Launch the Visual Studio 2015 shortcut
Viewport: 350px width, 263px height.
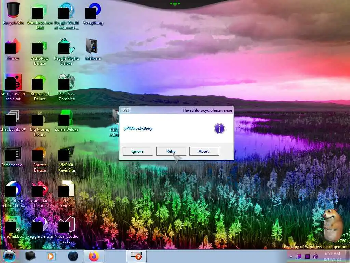[x=67, y=230]
